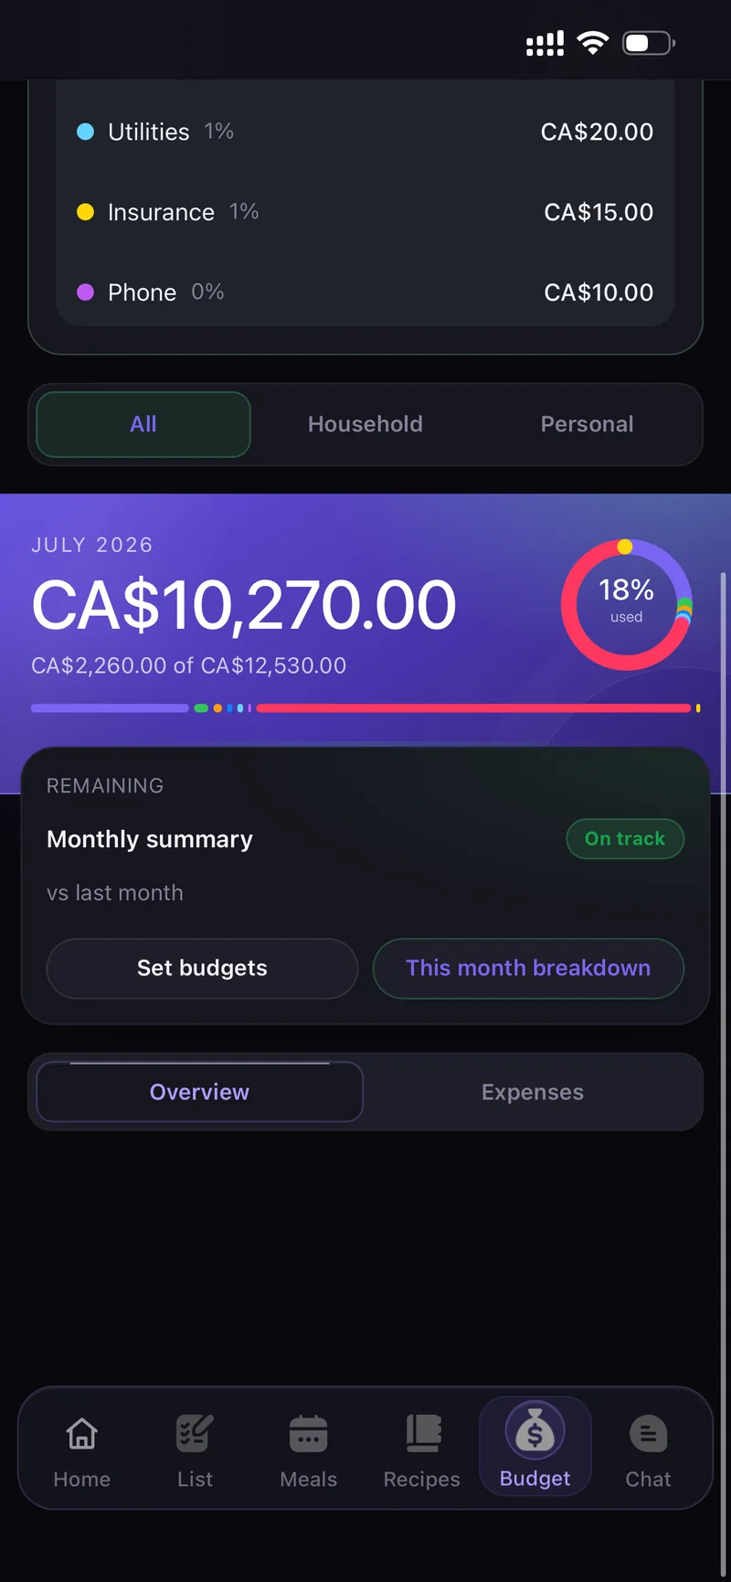Image resolution: width=731 pixels, height=1582 pixels.
Task: Tap the On track status badge
Action: [625, 839]
